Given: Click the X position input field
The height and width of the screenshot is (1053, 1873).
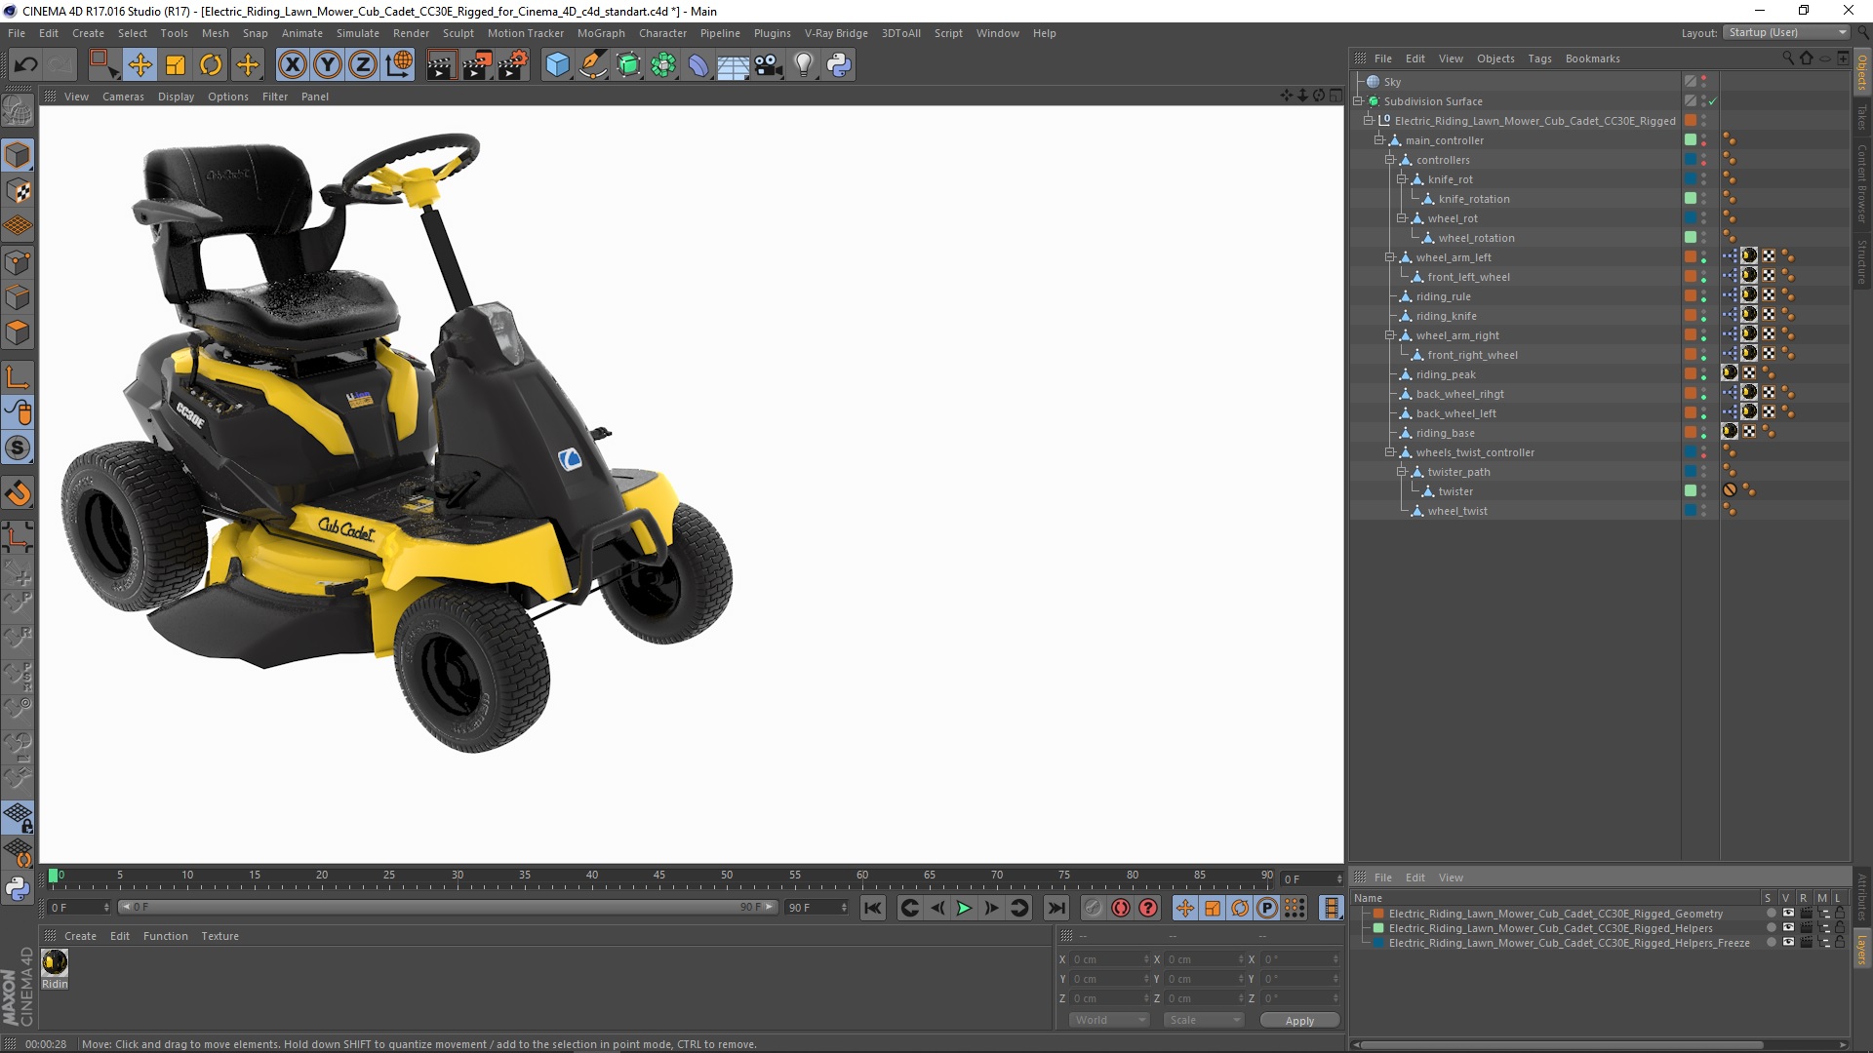Looking at the screenshot, I should click(x=1109, y=959).
